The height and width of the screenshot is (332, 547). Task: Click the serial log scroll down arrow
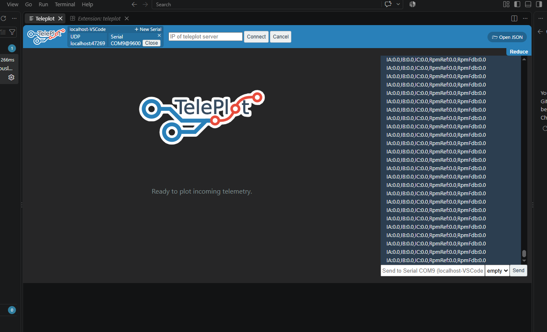coord(524,261)
